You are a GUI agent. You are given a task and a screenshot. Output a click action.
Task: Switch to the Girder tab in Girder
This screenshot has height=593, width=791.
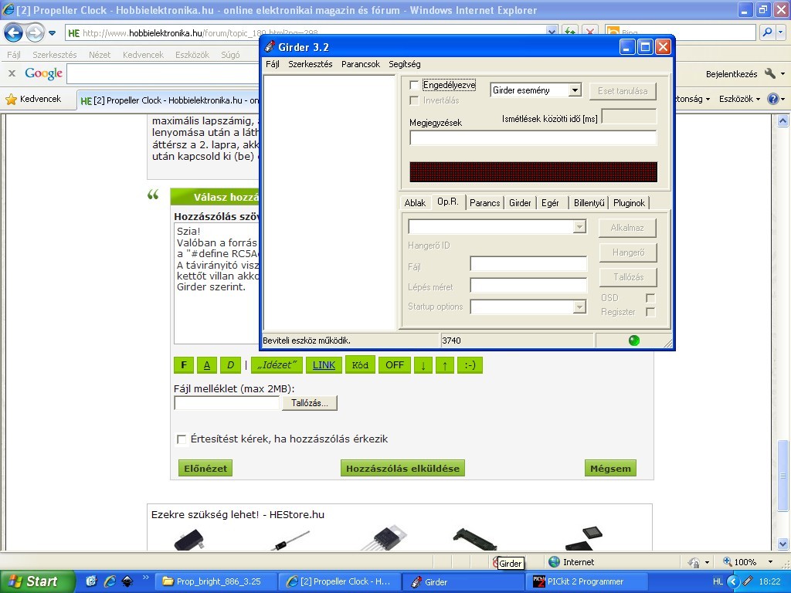(x=520, y=203)
